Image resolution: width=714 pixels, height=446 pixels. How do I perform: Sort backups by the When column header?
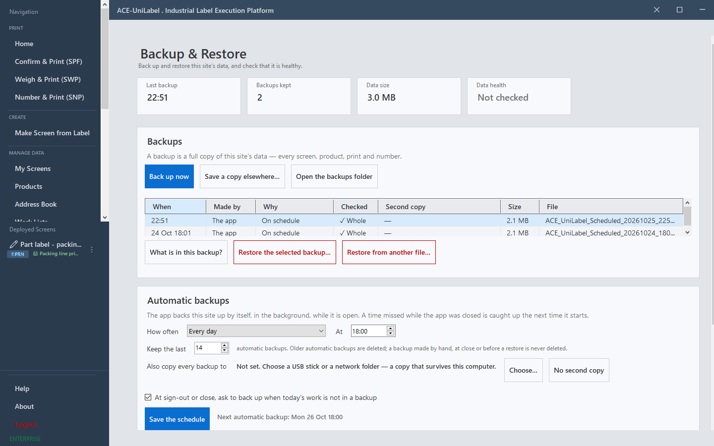(176, 207)
